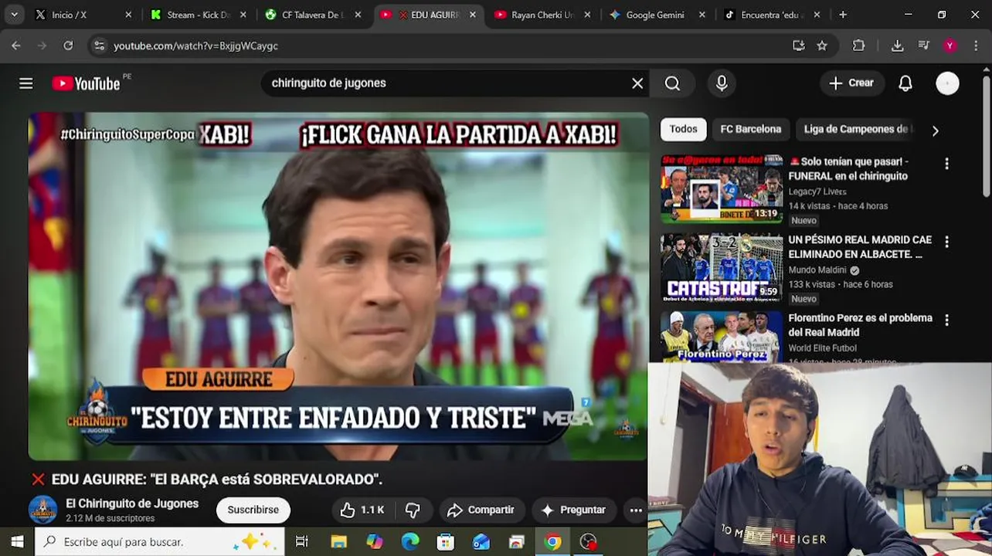Switch to the TikTok Encuentra 'edu tab
Screen dimensions: 992x556
click(771, 15)
